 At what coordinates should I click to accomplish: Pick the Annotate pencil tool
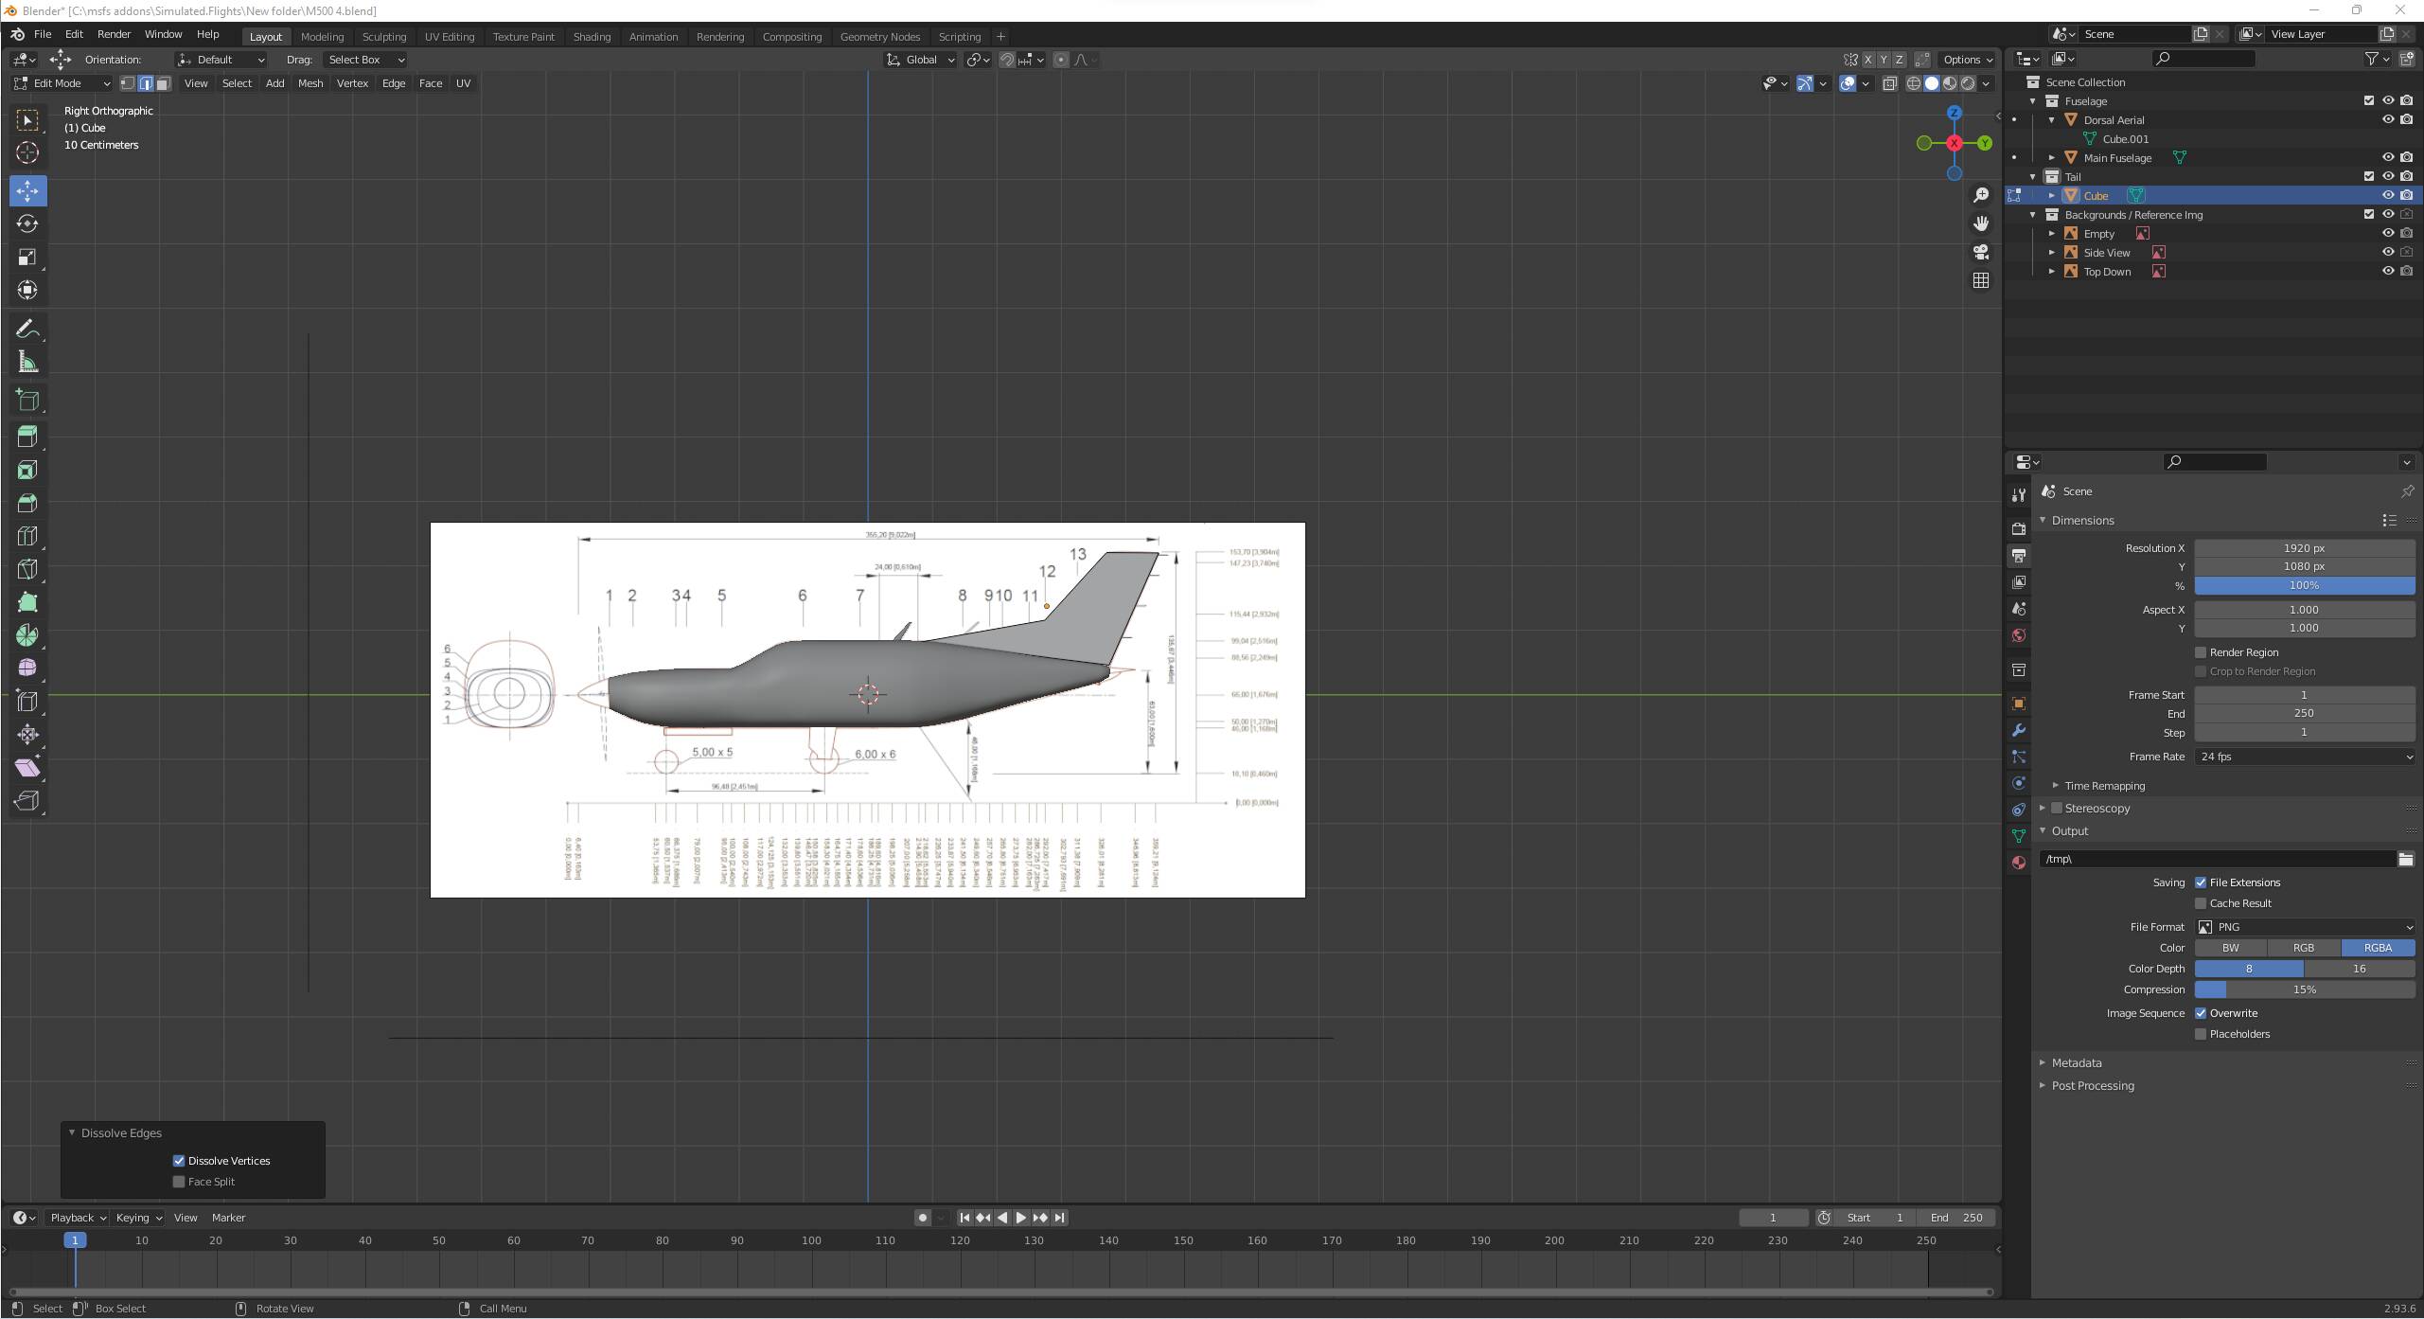click(27, 329)
